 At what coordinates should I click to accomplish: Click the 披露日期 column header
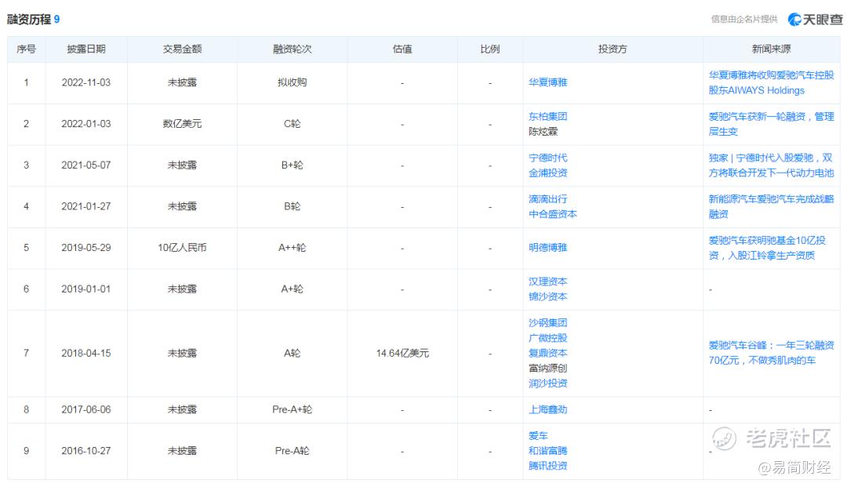(x=86, y=49)
